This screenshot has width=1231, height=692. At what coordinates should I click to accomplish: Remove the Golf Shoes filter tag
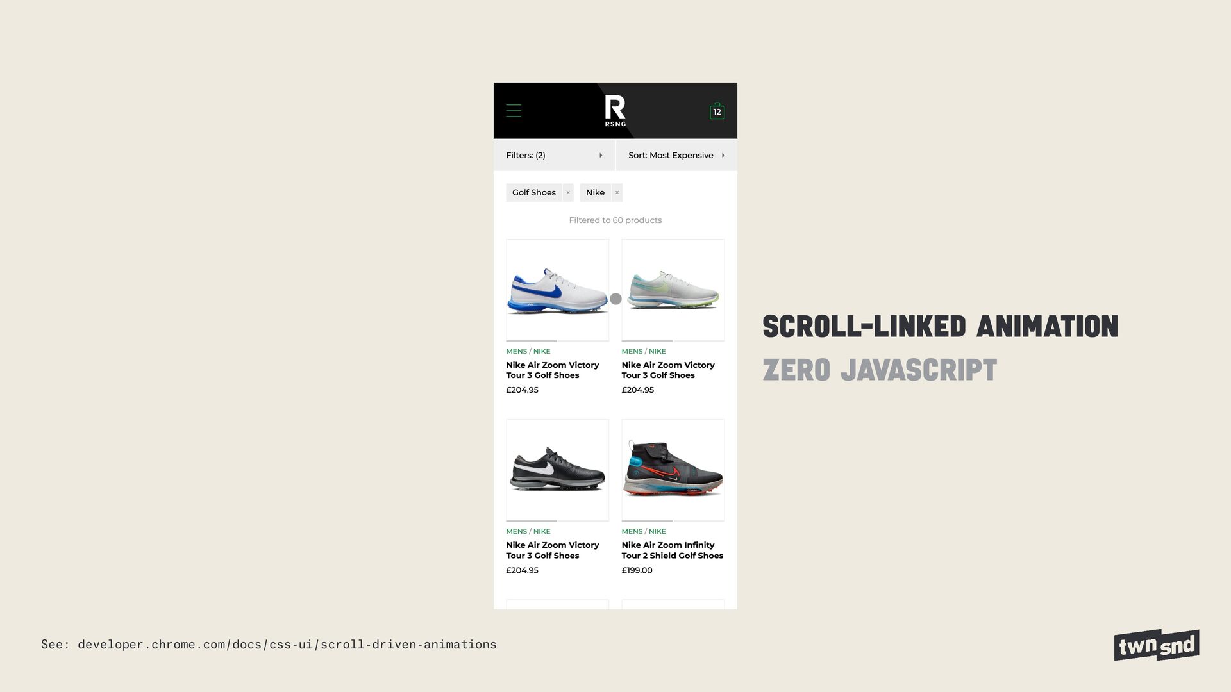[x=568, y=193]
